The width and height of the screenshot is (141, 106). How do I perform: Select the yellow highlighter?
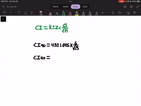77,14
